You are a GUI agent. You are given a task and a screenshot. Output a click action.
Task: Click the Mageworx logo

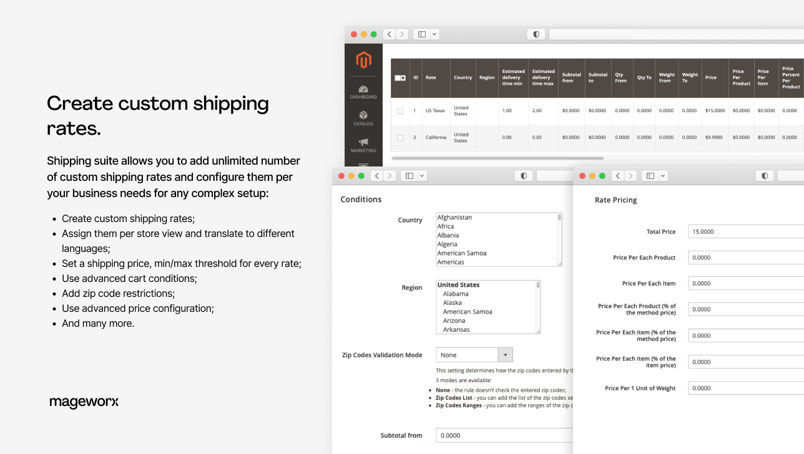click(84, 402)
